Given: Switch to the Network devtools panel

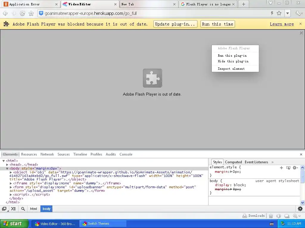Looking at the screenshot, I should (47, 154).
